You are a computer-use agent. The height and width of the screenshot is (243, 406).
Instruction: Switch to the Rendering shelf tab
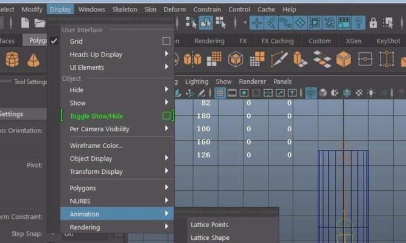tap(209, 41)
